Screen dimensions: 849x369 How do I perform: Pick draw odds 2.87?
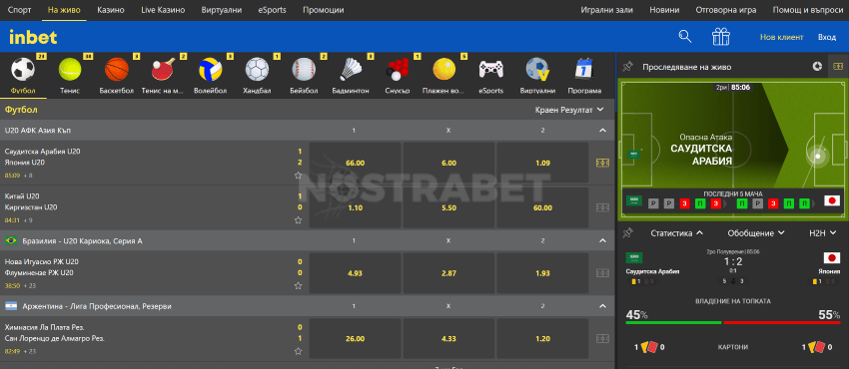tap(448, 273)
